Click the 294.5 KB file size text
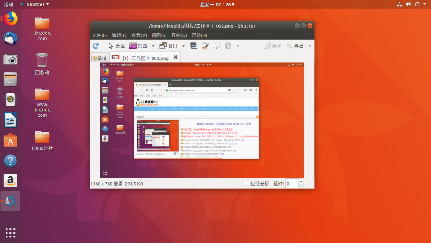The height and width of the screenshot is (243, 431). click(134, 184)
